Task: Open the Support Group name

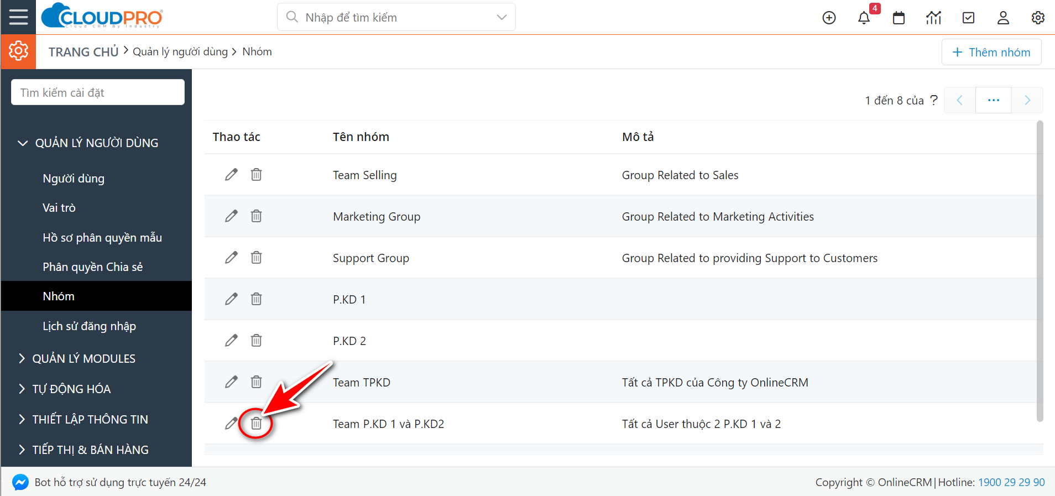Action: pos(371,258)
